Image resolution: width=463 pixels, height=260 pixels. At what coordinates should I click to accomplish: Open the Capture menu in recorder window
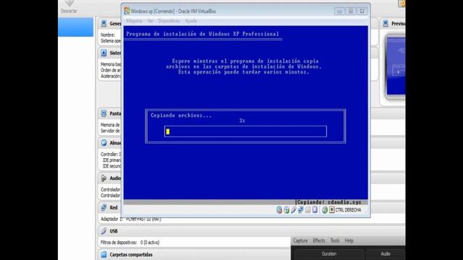click(300, 240)
